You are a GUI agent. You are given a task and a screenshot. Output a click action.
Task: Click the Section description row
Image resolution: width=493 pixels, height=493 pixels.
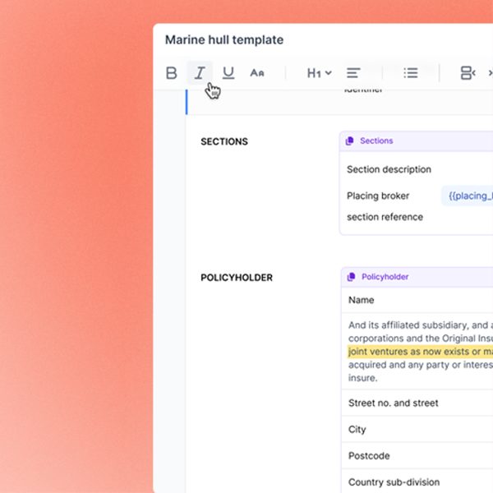click(389, 169)
